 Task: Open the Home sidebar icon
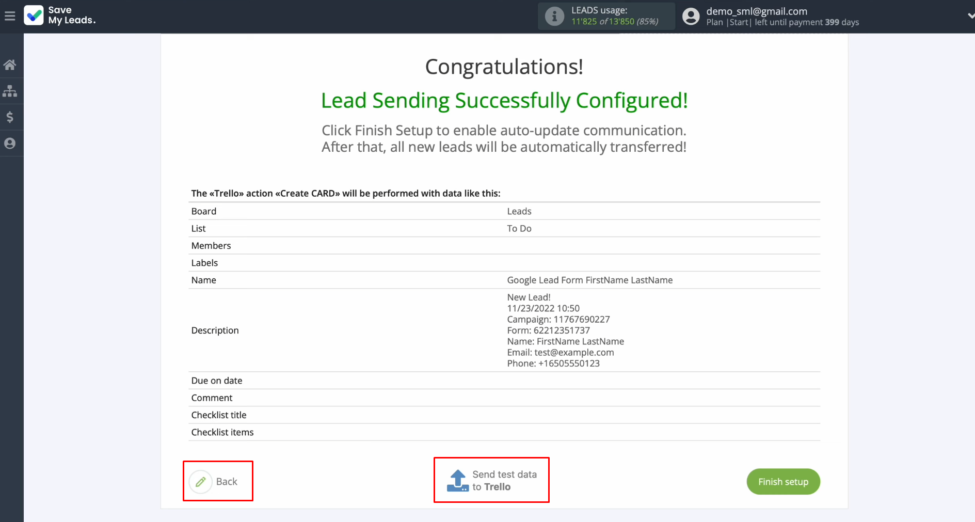click(x=10, y=65)
